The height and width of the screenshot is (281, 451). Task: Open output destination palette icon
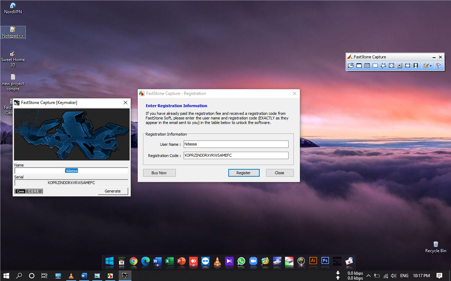coord(426,66)
